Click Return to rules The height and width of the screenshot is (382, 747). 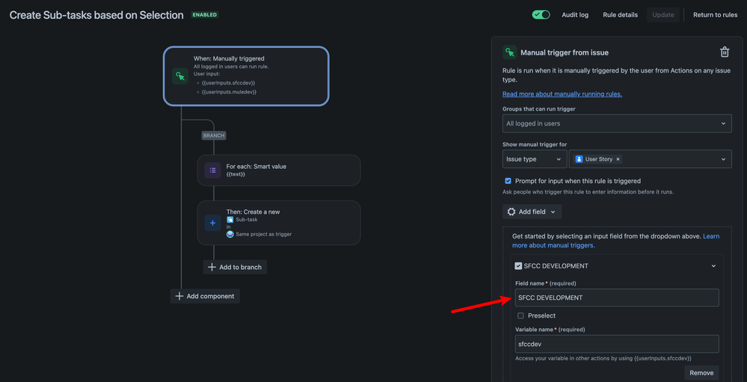[x=715, y=15]
